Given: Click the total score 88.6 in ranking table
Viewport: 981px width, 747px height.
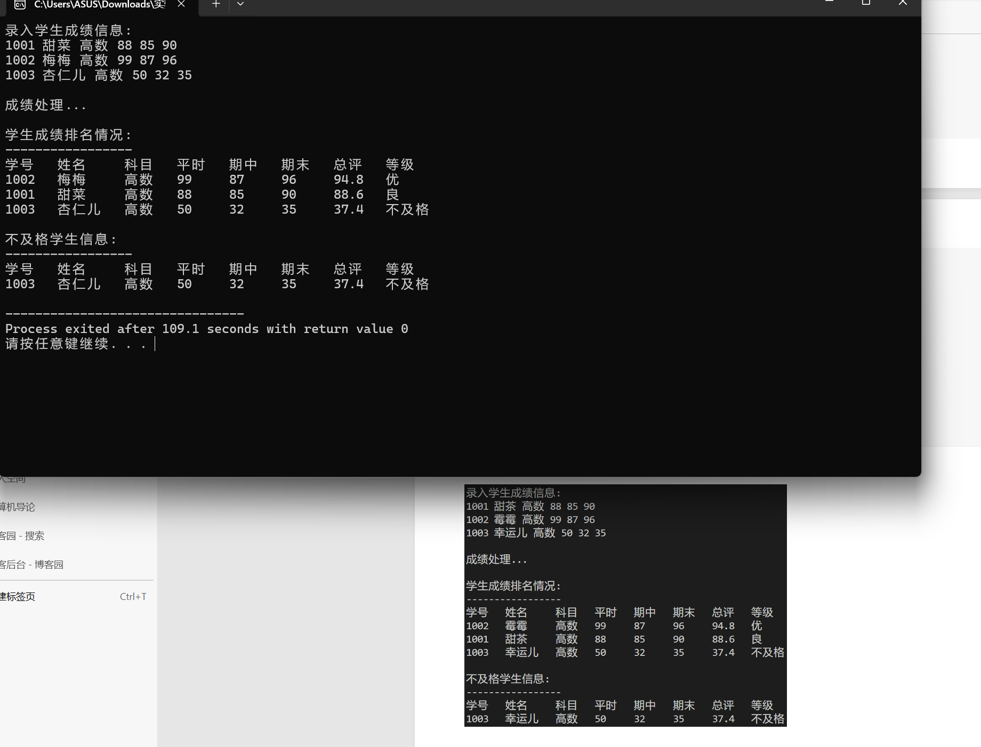Looking at the screenshot, I should click(x=349, y=194).
